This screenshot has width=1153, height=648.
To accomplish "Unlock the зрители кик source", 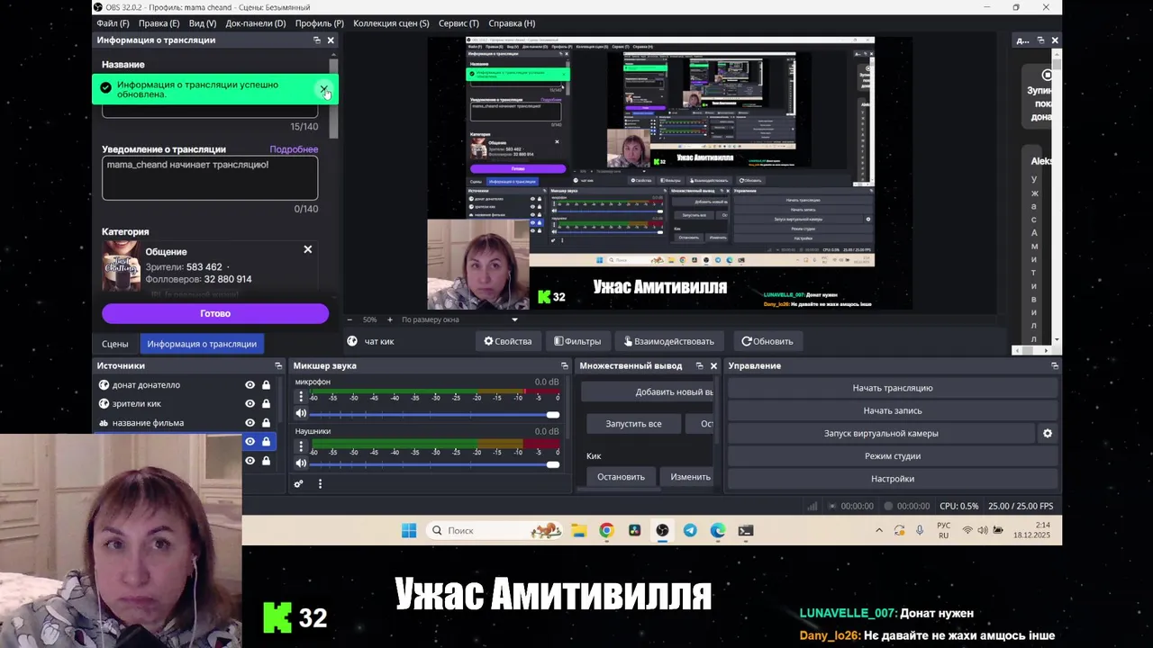I will coord(266,404).
